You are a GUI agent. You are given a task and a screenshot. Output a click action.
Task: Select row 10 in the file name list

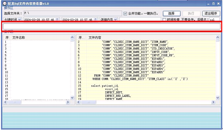(37, 72)
